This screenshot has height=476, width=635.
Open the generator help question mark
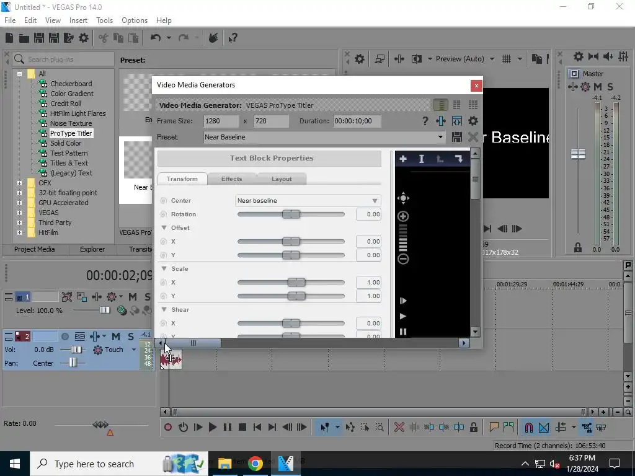[x=425, y=121]
